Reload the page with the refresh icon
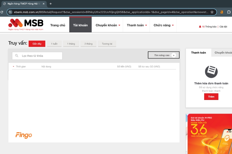 click(2, 12)
